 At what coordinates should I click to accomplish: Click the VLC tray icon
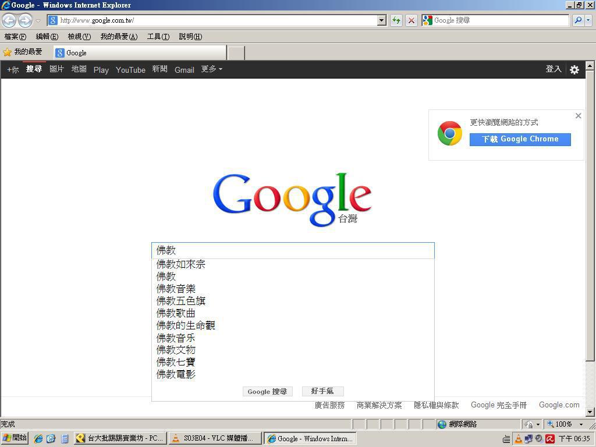(x=518, y=439)
